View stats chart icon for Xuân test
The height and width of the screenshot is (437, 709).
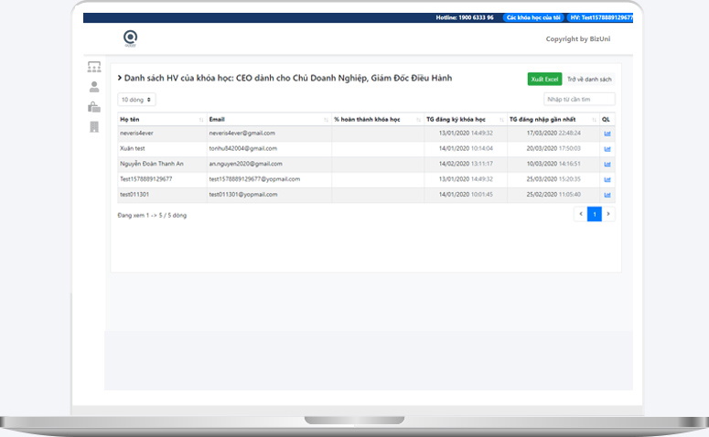(607, 148)
